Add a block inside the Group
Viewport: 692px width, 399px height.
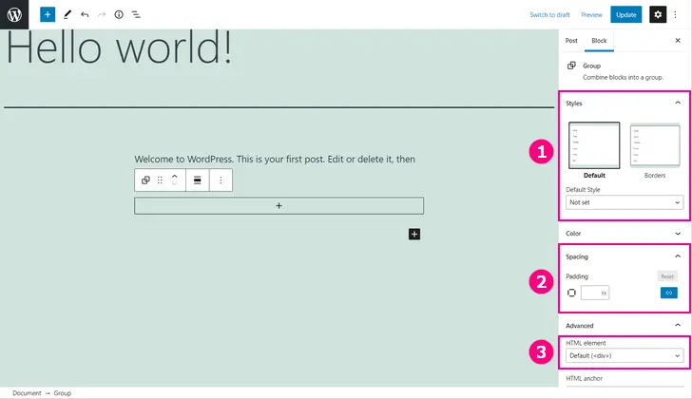click(279, 206)
